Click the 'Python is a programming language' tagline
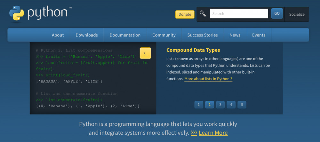320x142 pixels. [158, 128]
